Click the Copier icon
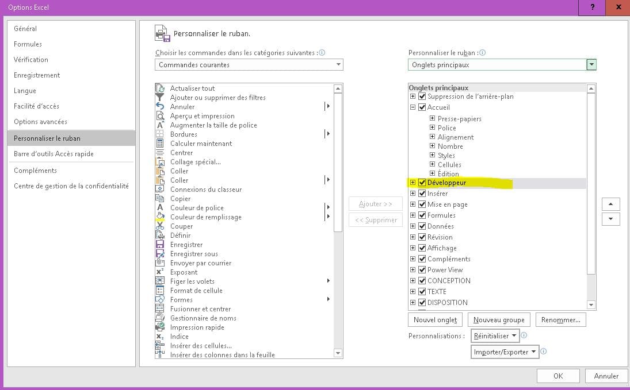This screenshot has width=630, height=390. click(160, 199)
